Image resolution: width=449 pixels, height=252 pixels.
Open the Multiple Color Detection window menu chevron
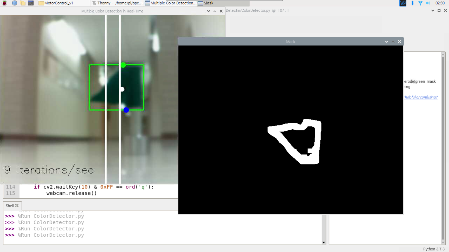[x=209, y=11]
